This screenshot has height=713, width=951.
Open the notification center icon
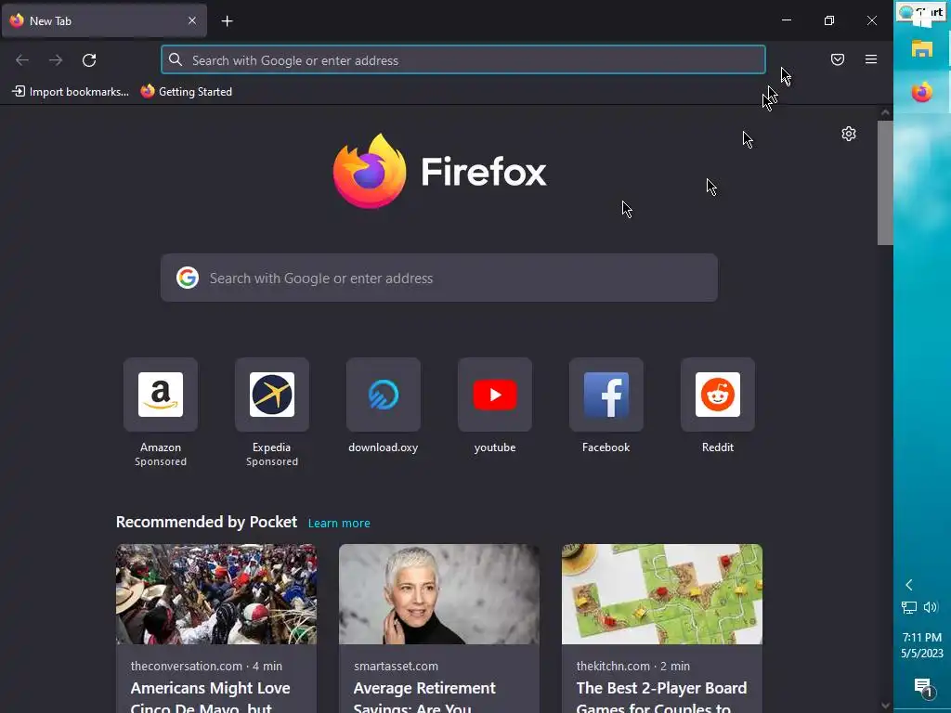pos(922,687)
